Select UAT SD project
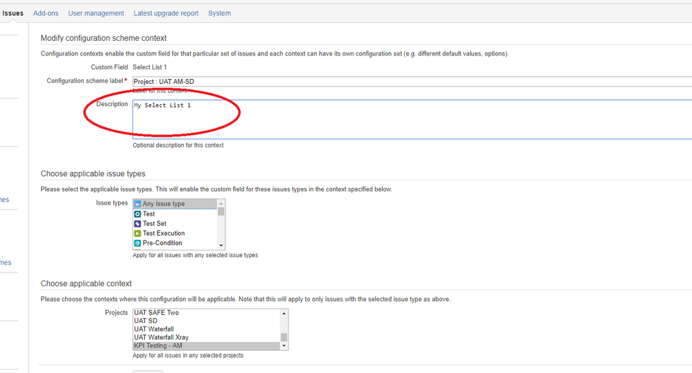This screenshot has width=692, height=373. pyautogui.click(x=207, y=321)
